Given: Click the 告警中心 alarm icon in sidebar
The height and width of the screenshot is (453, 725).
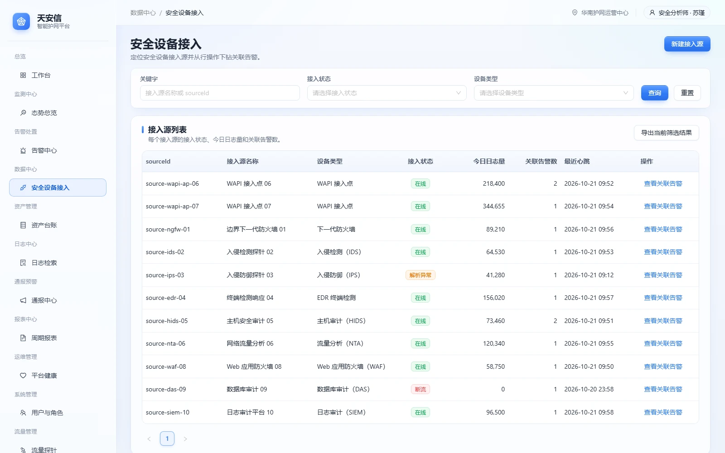Looking at the screenshot, I should (x=23, y=150).
